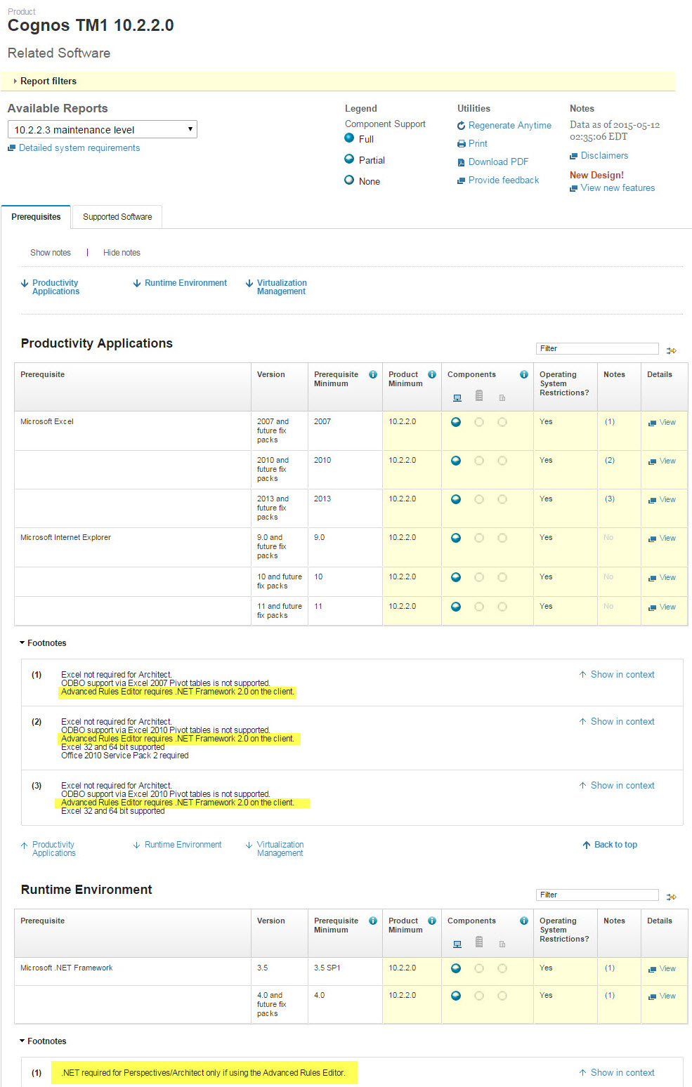Click Components info icon in Runtime table
692x1087 pixels.
coord(524,921)
